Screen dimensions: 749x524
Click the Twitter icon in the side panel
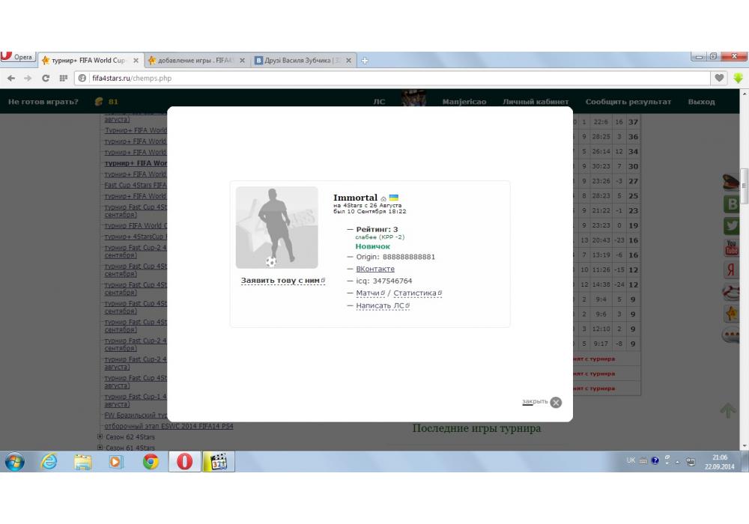click(731, 225)
